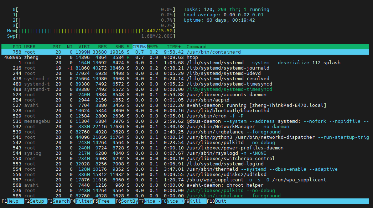Select polkitd process with PID 542
This screenshot has width=373, height=208.
click(185, 143)
